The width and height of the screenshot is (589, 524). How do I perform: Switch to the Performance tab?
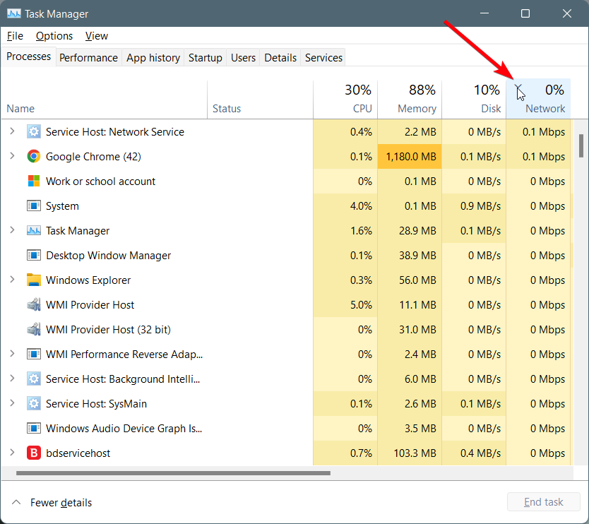coord(89,57)
